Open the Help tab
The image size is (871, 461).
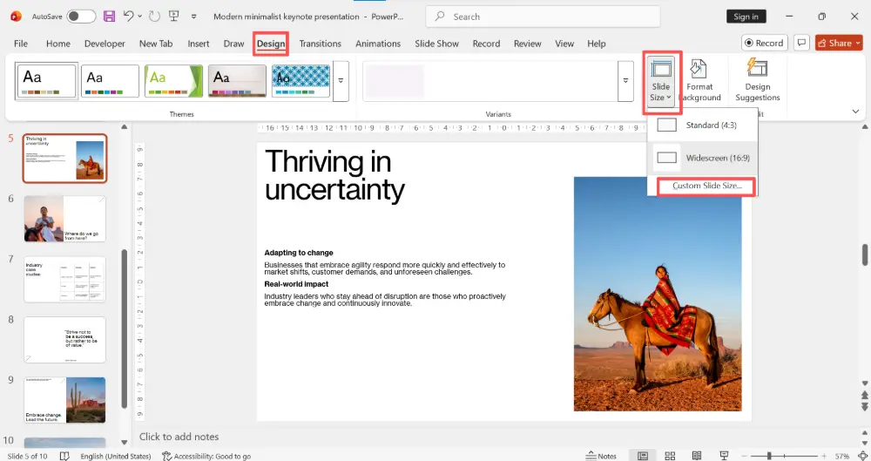(x=596, y=44)
